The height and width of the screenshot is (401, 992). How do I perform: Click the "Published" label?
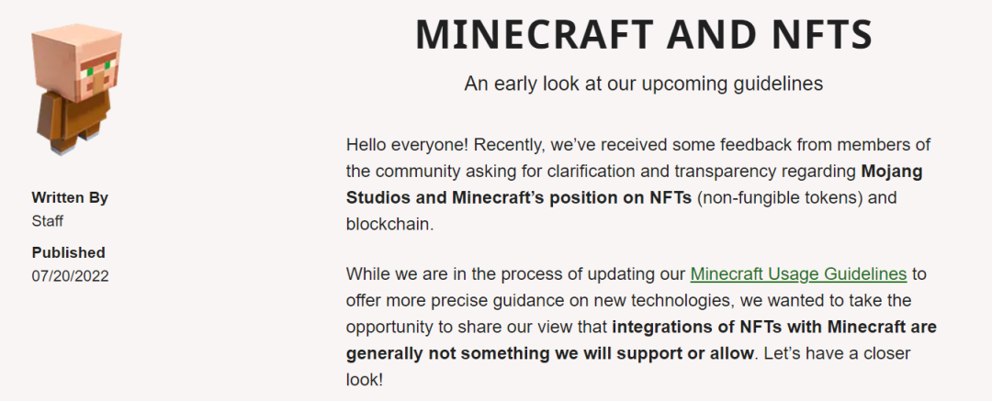[x=69, y=252]
